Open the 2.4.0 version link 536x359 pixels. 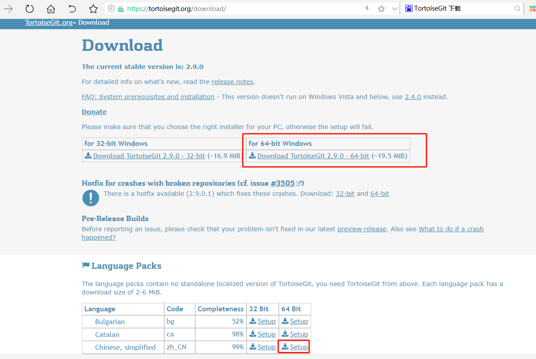click(x=413, y=97)
